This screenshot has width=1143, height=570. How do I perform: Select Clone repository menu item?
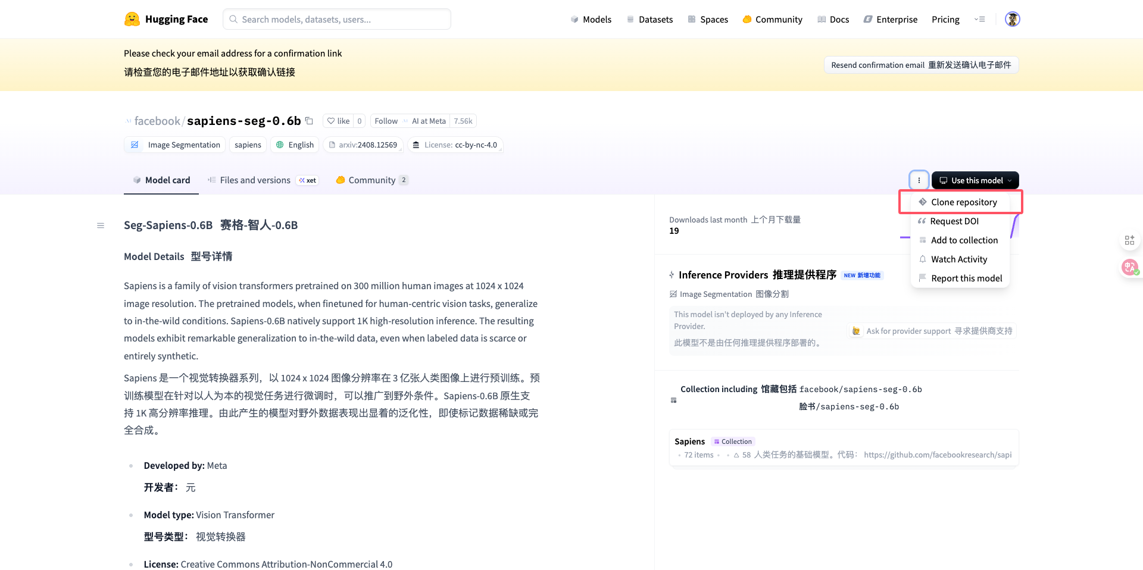(x=960, y=202)
